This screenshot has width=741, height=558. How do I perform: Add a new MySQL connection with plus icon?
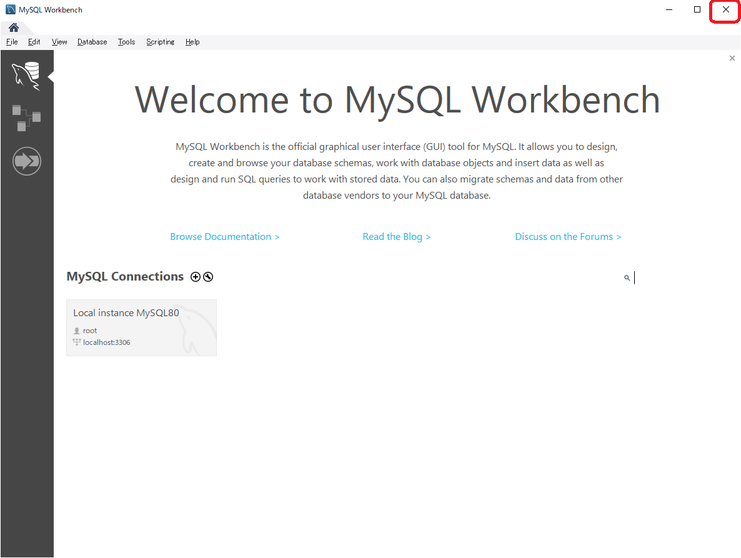[196, 277]
